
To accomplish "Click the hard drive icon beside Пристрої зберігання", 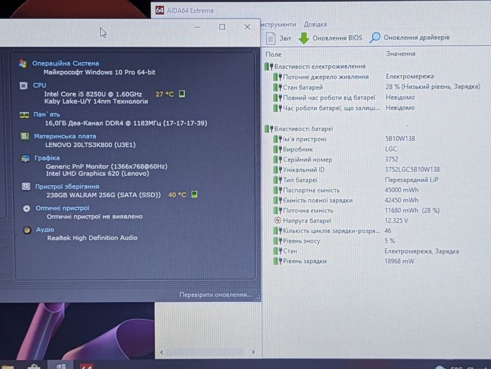I will coord(26,187).
